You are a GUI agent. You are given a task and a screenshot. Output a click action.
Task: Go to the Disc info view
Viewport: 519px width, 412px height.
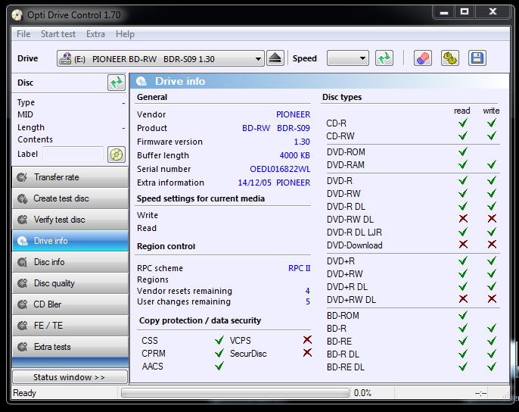(x=70, y=262)
